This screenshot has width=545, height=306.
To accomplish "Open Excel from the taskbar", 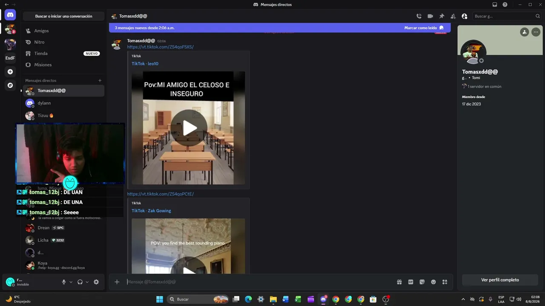I will (298, 299).
